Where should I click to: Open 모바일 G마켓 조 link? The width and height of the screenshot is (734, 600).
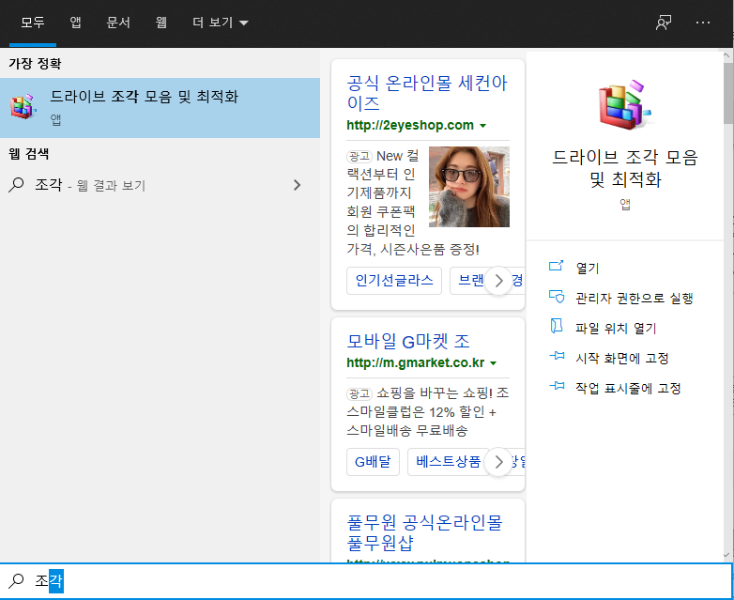tap(408, 341)
